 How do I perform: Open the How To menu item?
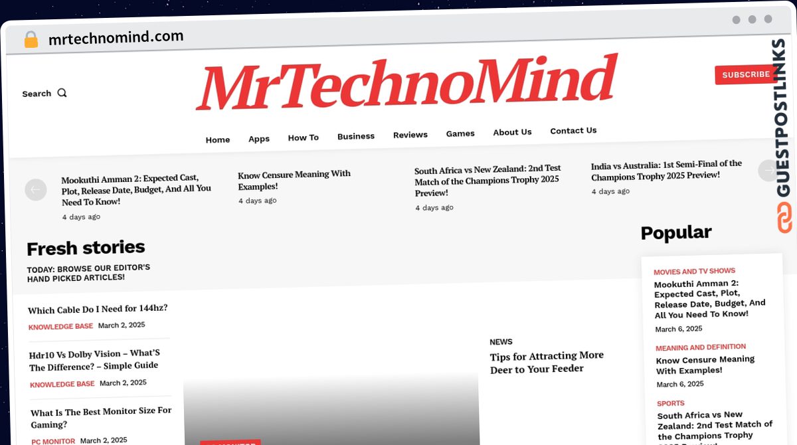tap(304, 137)
